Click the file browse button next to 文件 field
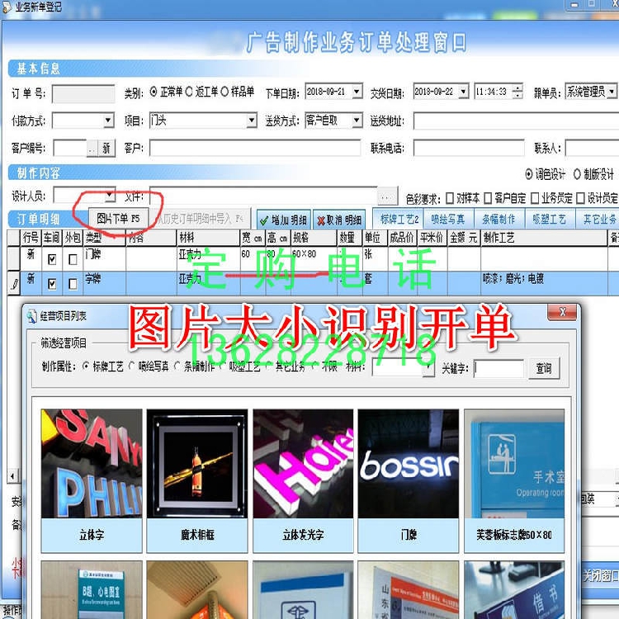The height and width of the screenshot is (619, 619). [387, 196]
